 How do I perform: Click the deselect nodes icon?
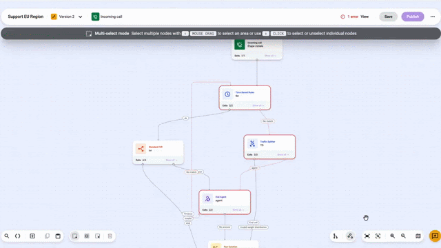[x=98, y=236]
